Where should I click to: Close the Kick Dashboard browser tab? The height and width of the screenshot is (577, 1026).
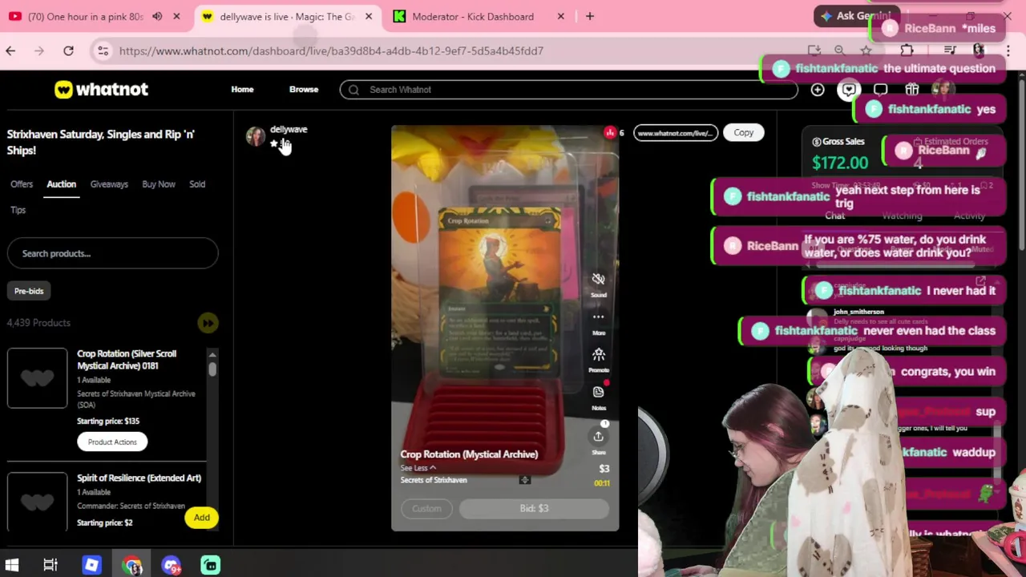[x=560, y=16]
